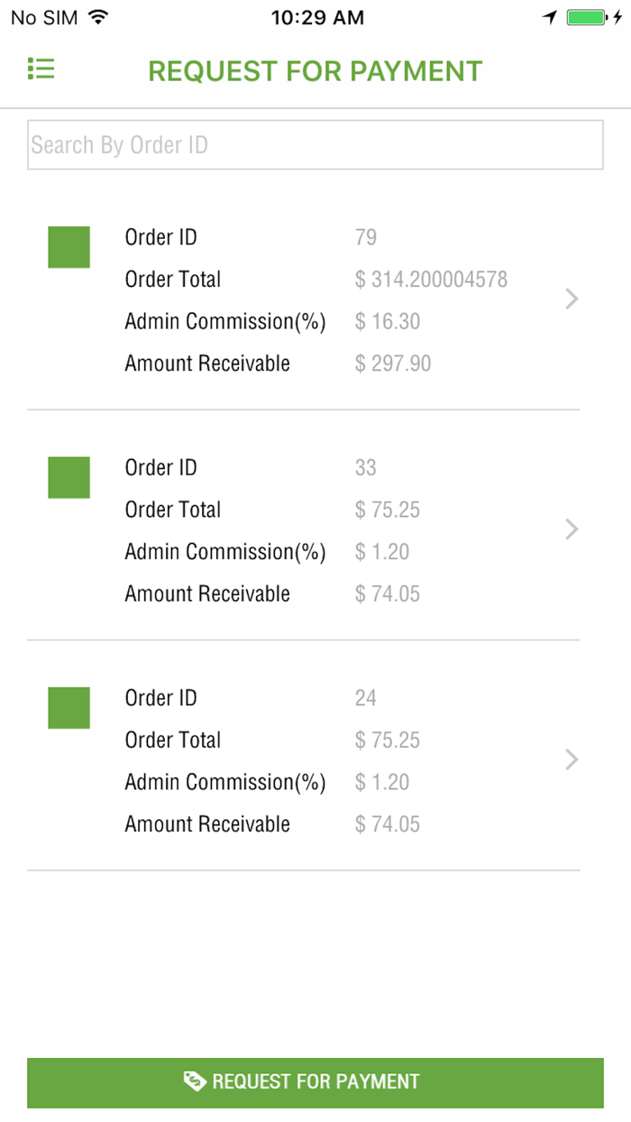
Task: Click the Search By Order ID field
Action: coord(315,144)
